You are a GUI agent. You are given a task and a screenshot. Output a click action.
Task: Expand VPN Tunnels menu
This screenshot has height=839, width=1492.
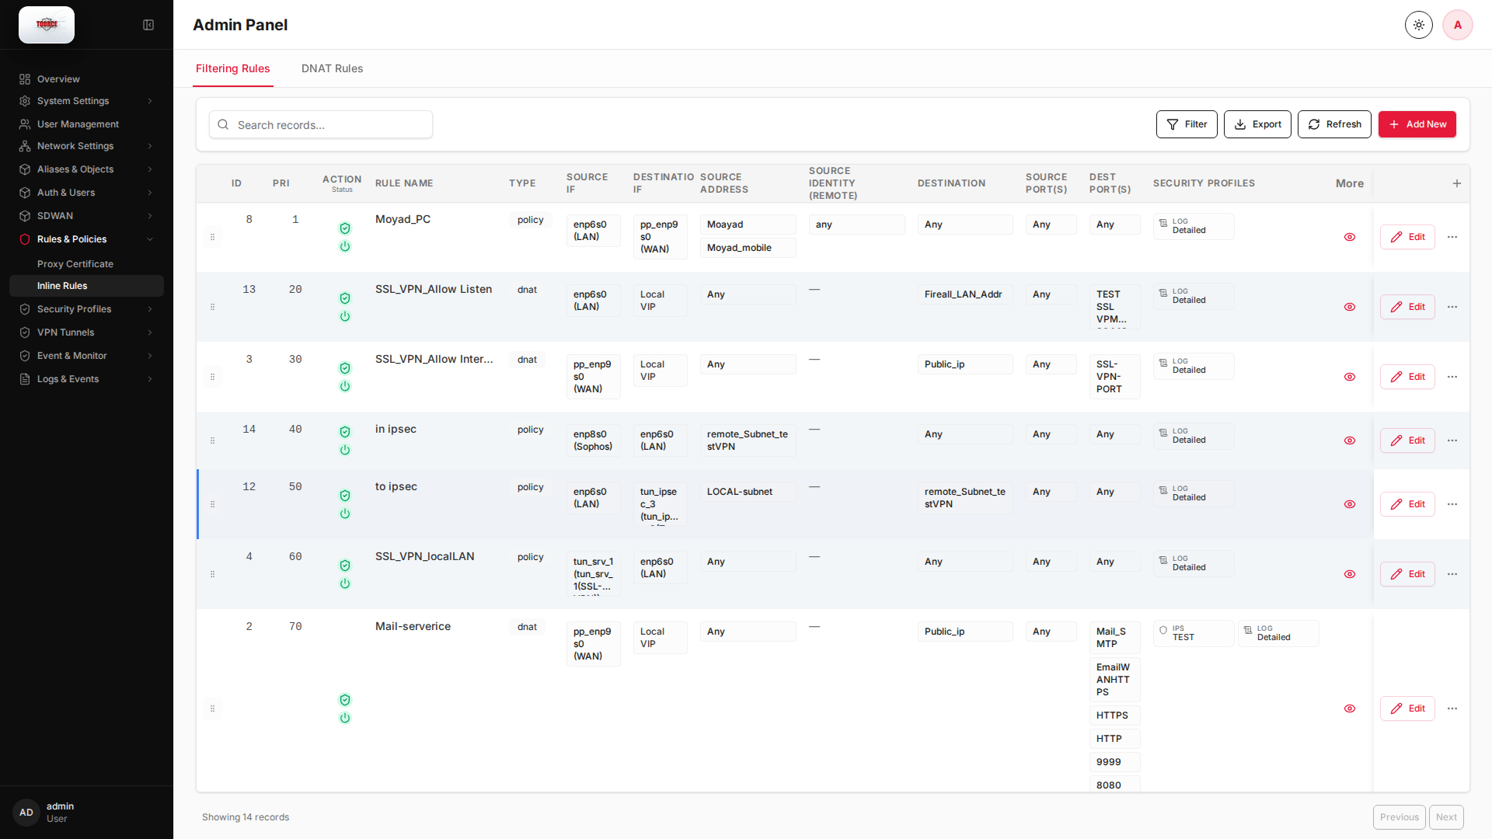pyautogui.click(x=86, y=332)
